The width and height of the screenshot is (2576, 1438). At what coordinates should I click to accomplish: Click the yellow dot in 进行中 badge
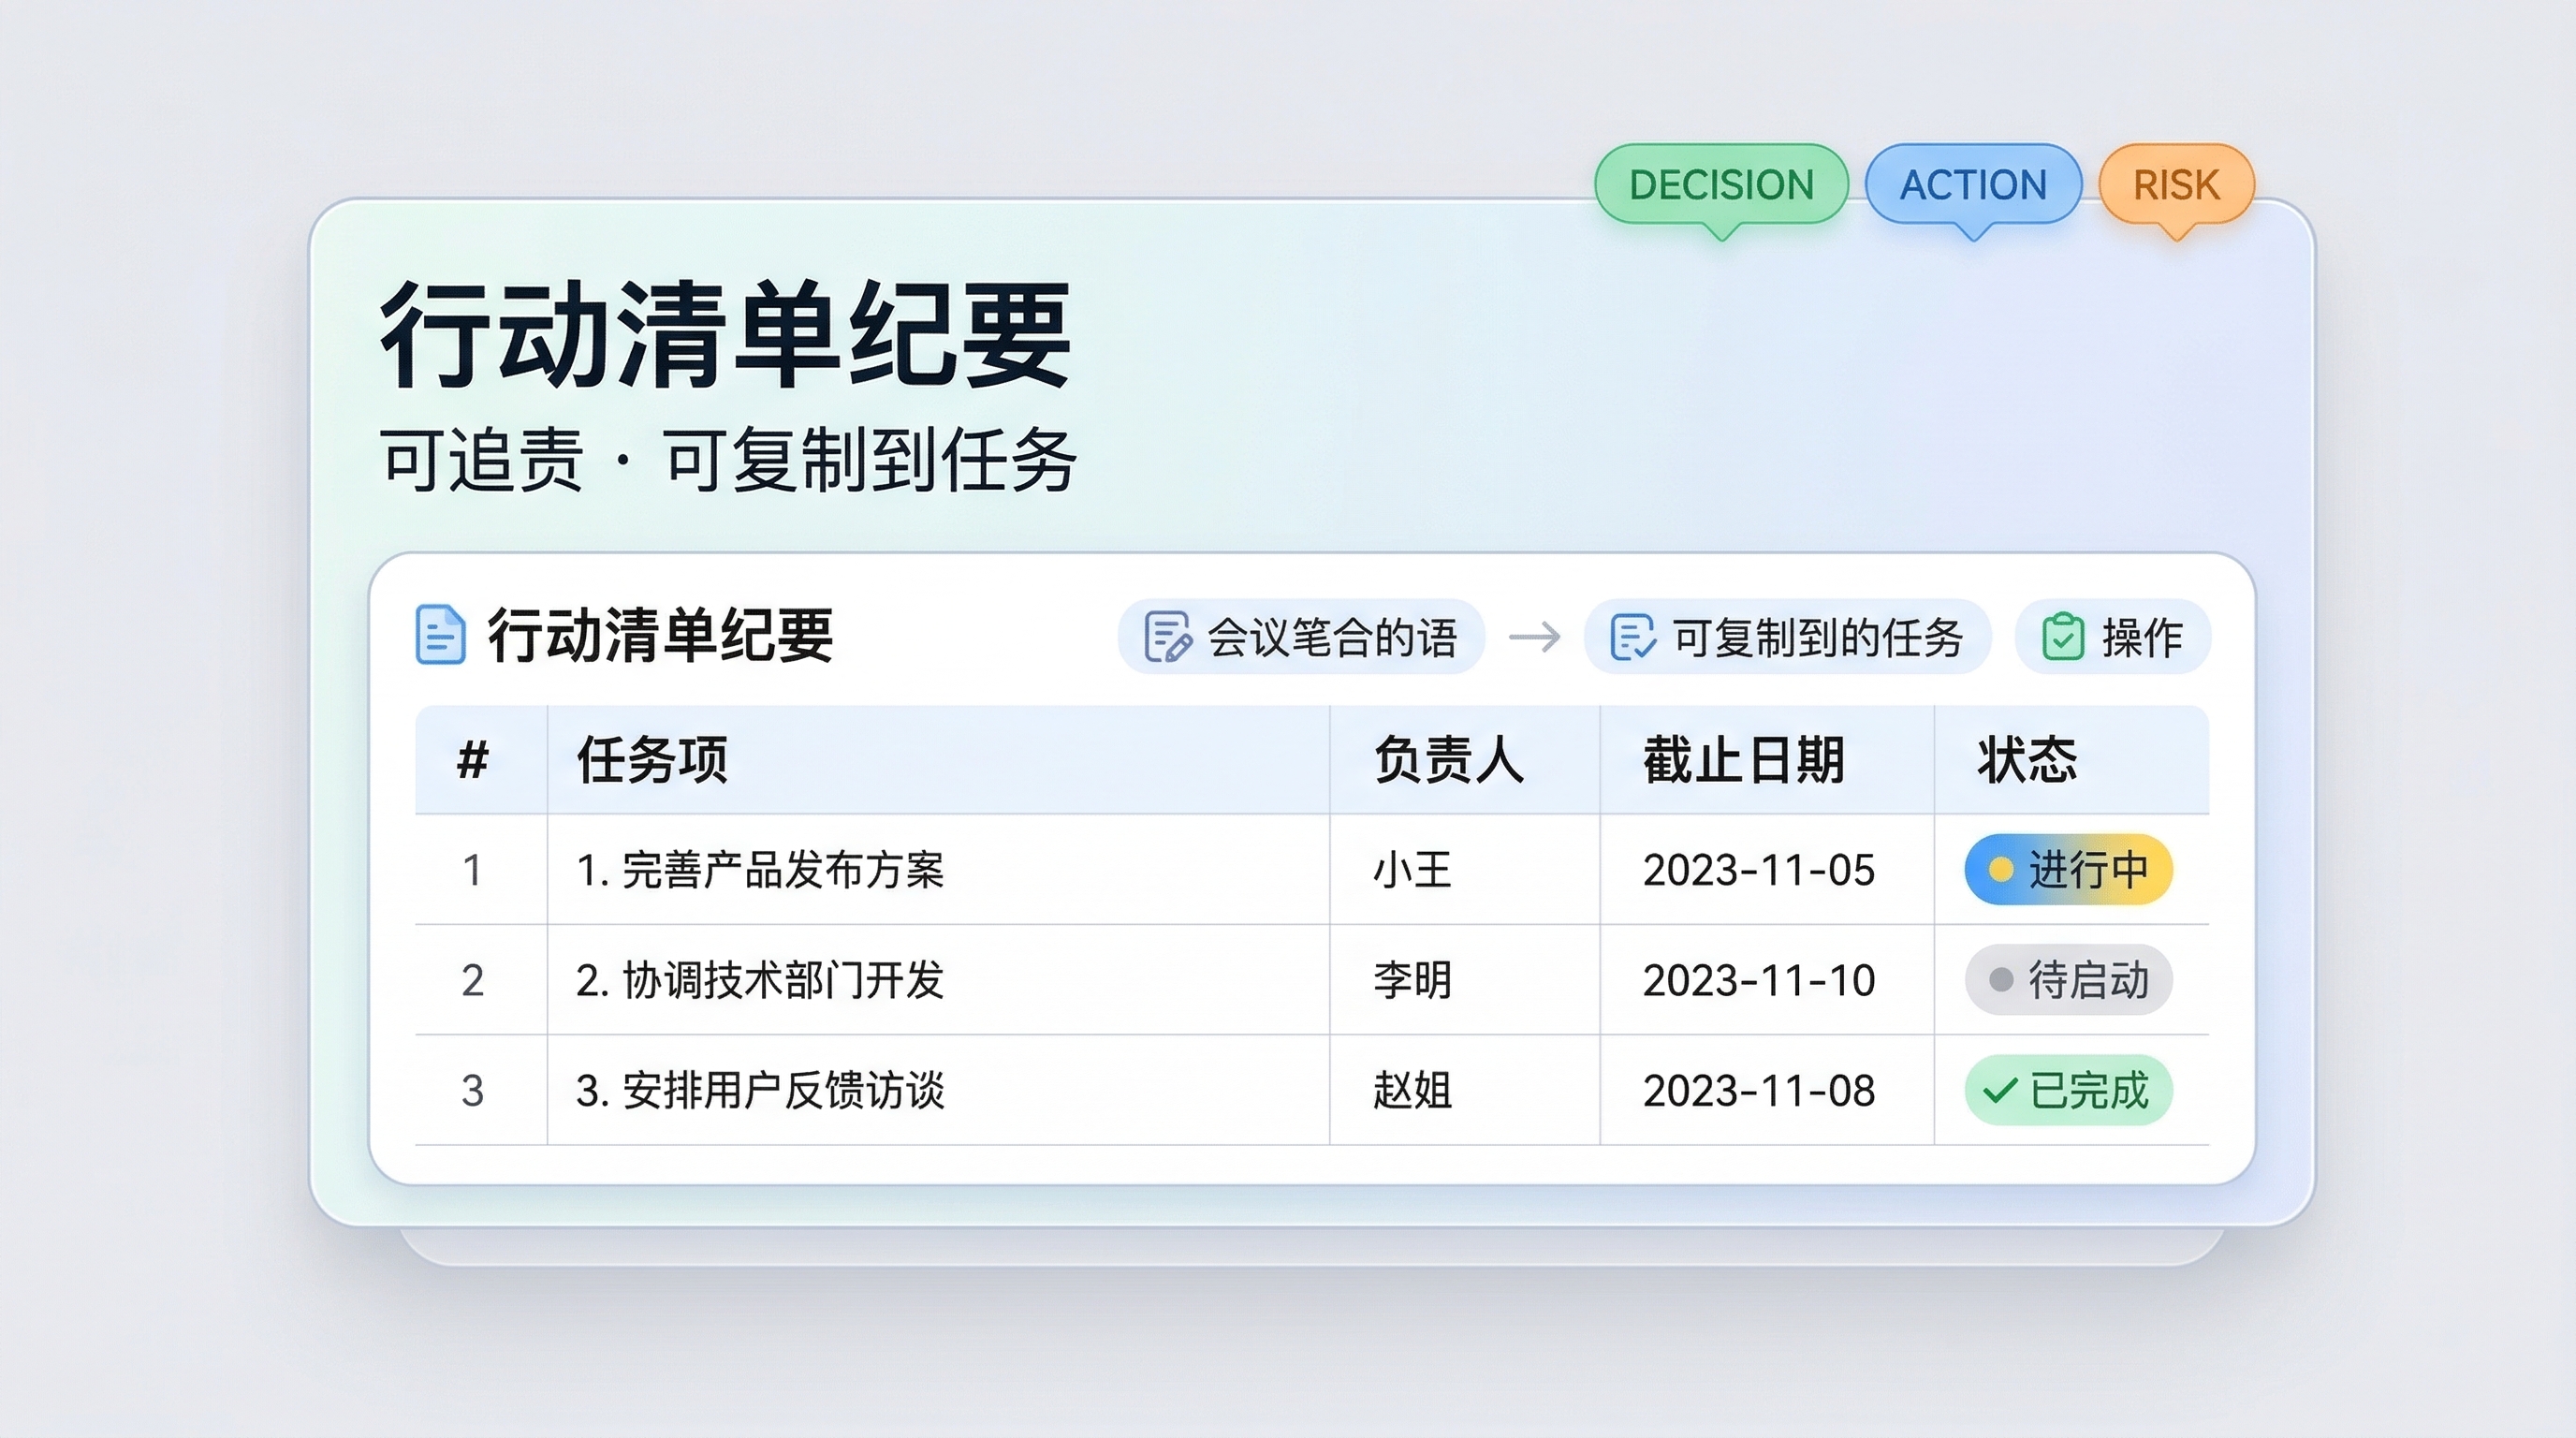coord(2000,869)
